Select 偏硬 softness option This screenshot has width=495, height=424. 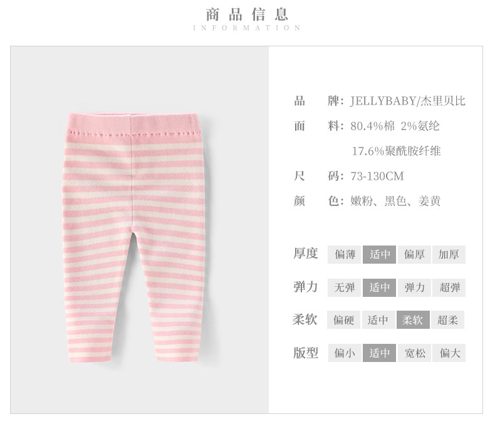pyautogui.click(x=343, y=320)
